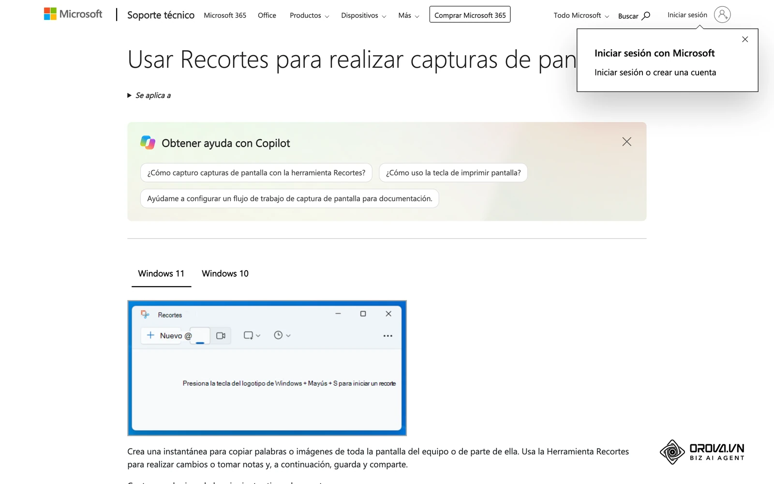Click the camera snip mode button
This screenshot has height=484, width=774.
click(x=200, y=335)
